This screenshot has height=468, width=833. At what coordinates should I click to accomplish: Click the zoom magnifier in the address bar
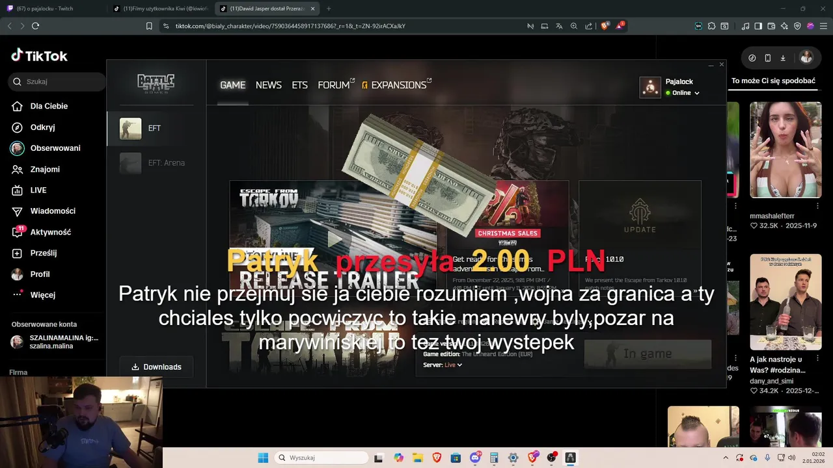[x=574, y=26]
